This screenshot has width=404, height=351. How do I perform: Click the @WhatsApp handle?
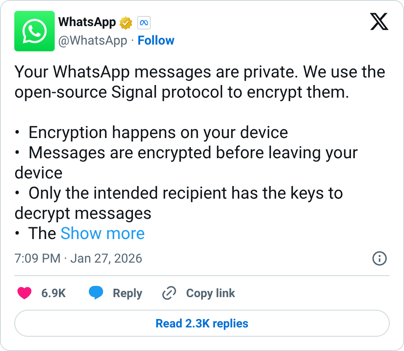[92, 40]
